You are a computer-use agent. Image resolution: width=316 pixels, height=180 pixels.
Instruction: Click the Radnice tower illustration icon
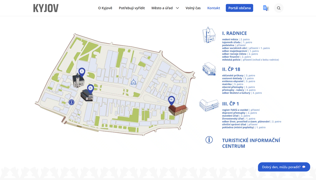[x=209, y=35]
